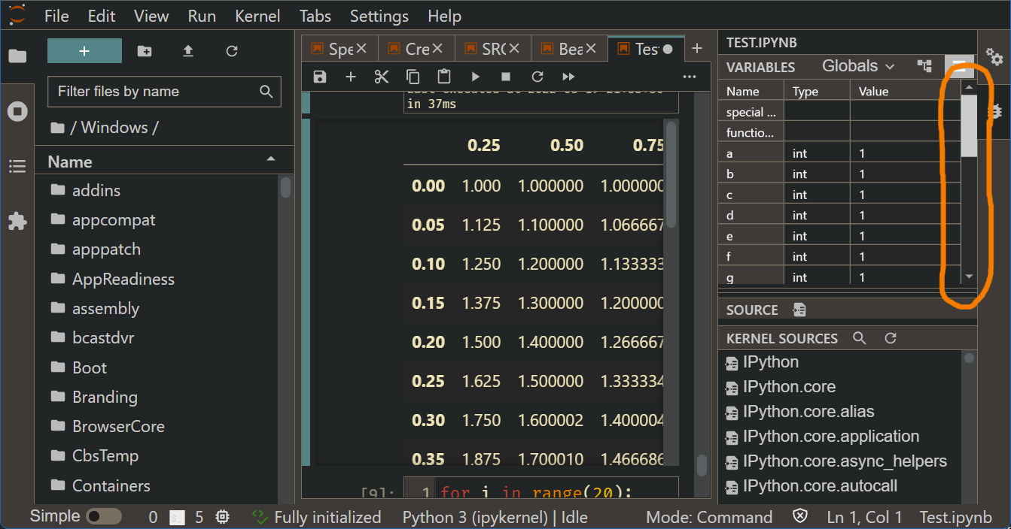Upload files using the upload arrow button
This screenshot has height=529, width=1011.
tap(187, 51)
